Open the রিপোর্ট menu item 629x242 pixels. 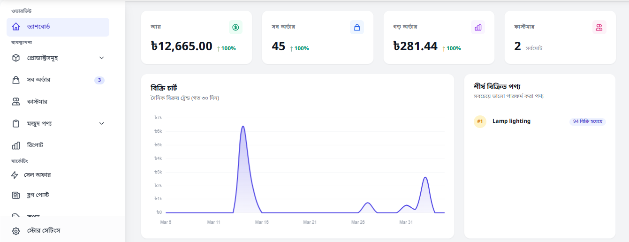(58, 145)
